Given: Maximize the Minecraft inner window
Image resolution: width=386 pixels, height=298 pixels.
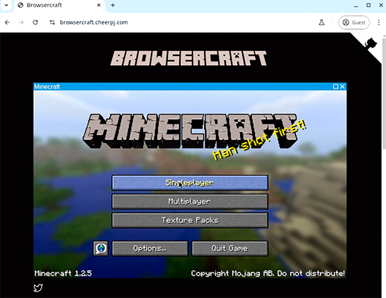Looking at the screenshot, I should tap(335, 86).
